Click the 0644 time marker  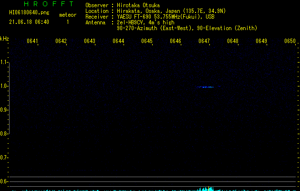point(118,41)
